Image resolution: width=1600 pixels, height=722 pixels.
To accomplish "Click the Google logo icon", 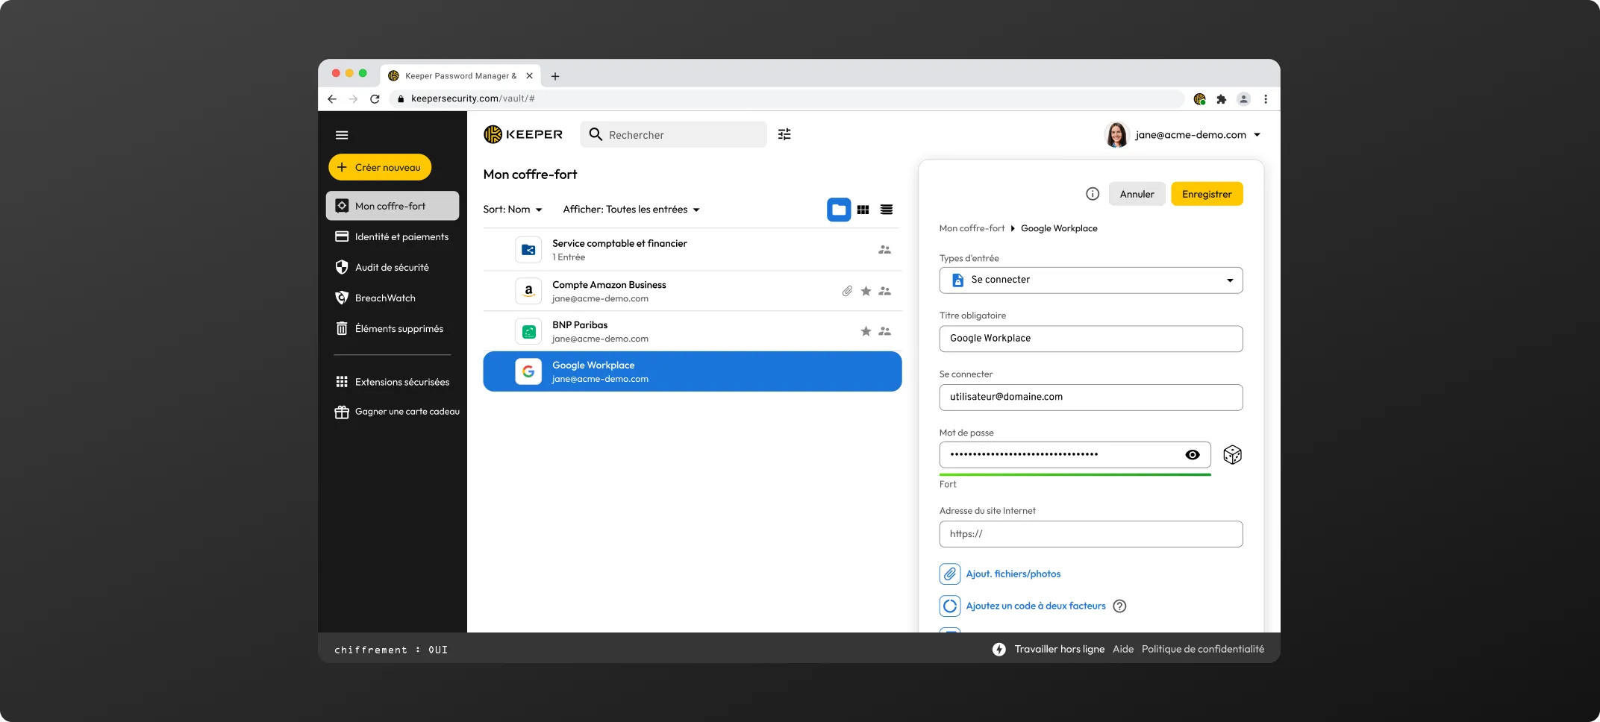I will coord(528,371).
